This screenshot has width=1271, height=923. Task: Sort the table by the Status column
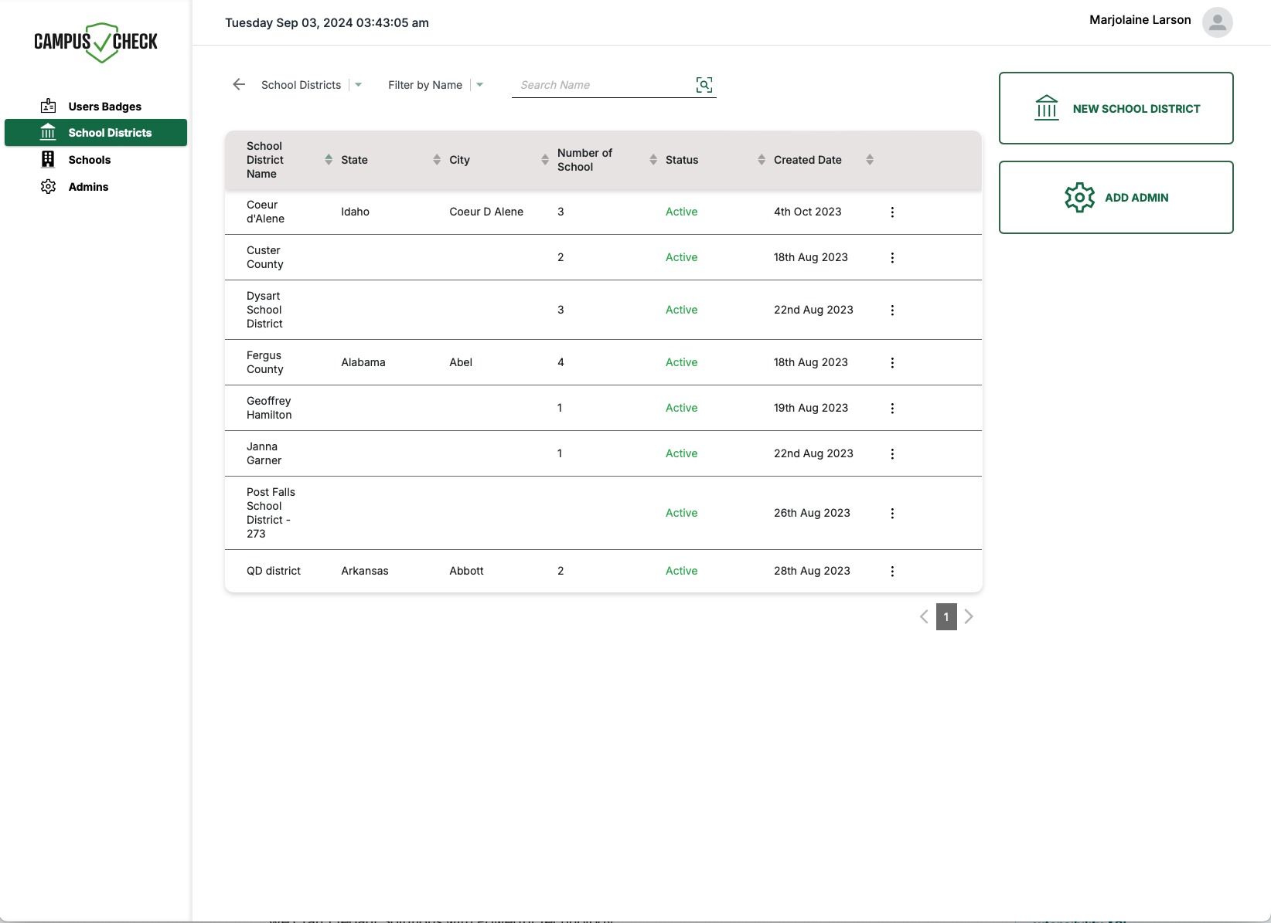762,160
